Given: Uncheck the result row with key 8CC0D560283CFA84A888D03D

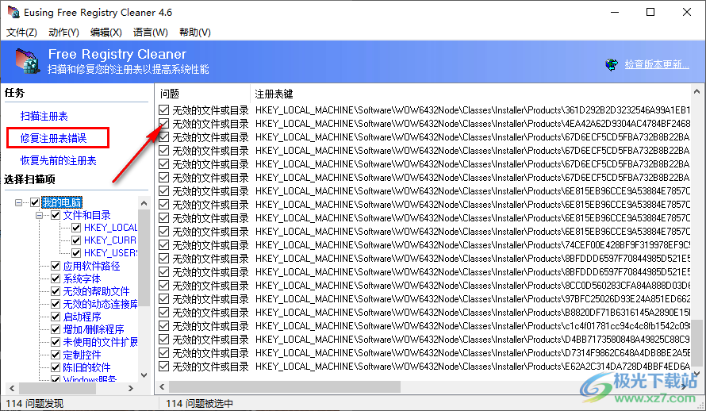Looking at the screenshot, I should pyautogui.click(x=164, y=286).
